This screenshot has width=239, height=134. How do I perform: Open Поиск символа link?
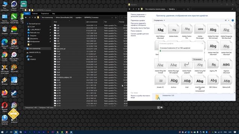coord(136,31)
